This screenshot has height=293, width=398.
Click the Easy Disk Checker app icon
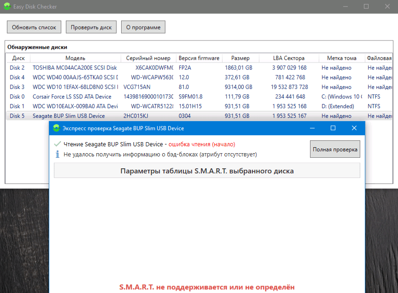[x=6, y=6]
